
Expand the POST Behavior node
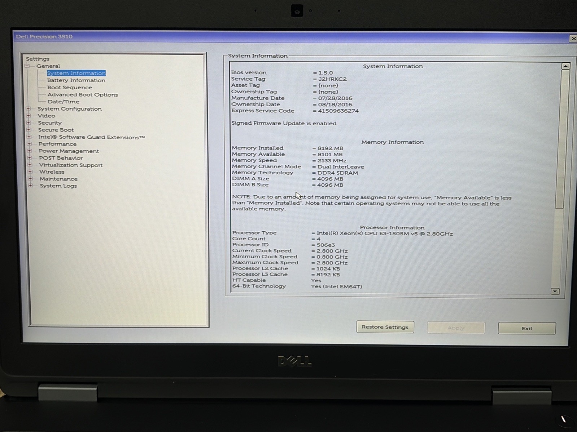pyautogui.click(x=30, y=158)
